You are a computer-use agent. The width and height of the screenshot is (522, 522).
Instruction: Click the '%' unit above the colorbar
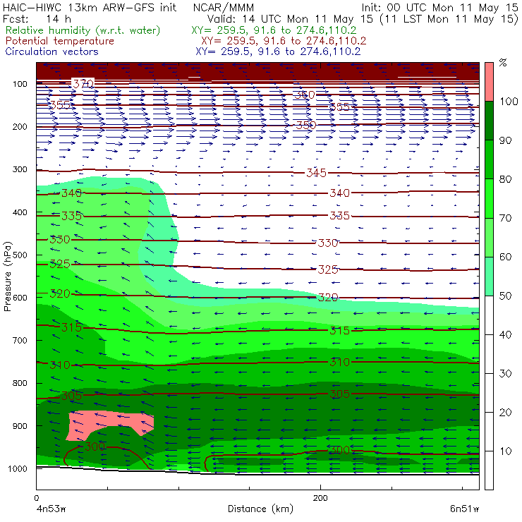pyautogui.click(x=503, y=63)
